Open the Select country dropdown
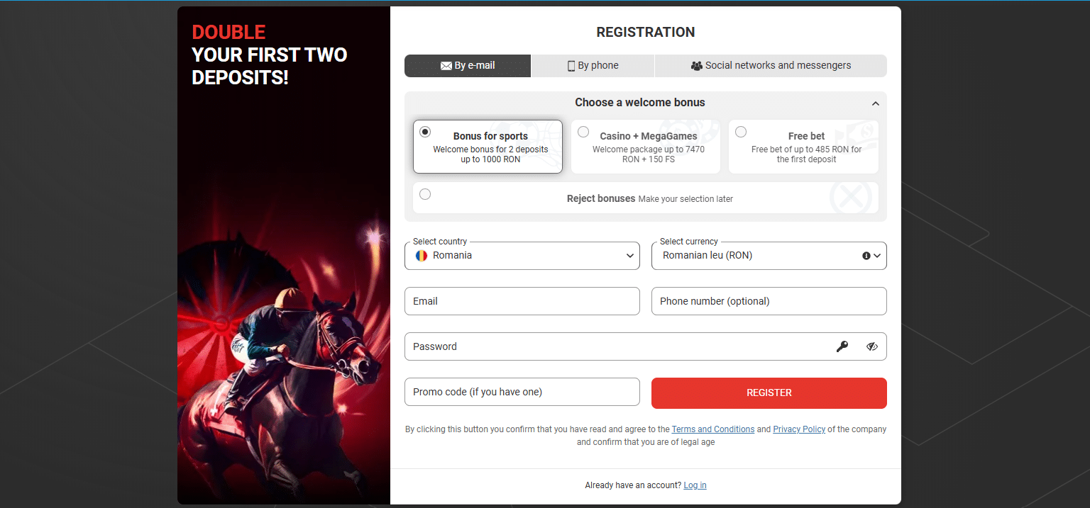This screenshot has width=1090, height=508. click(x=522, y=256)
